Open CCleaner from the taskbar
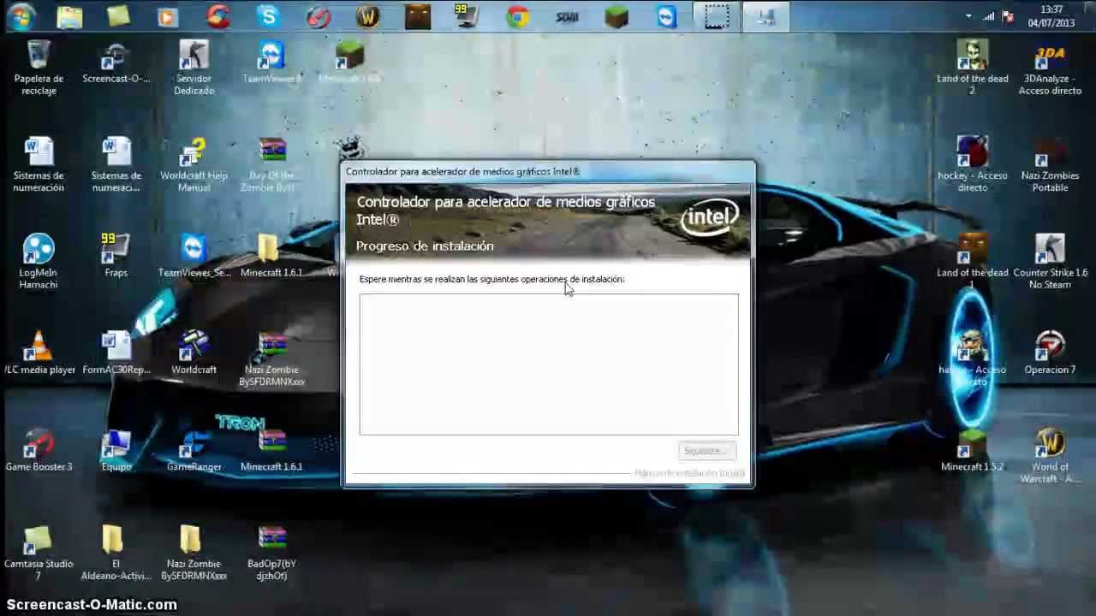 point(218,16)
